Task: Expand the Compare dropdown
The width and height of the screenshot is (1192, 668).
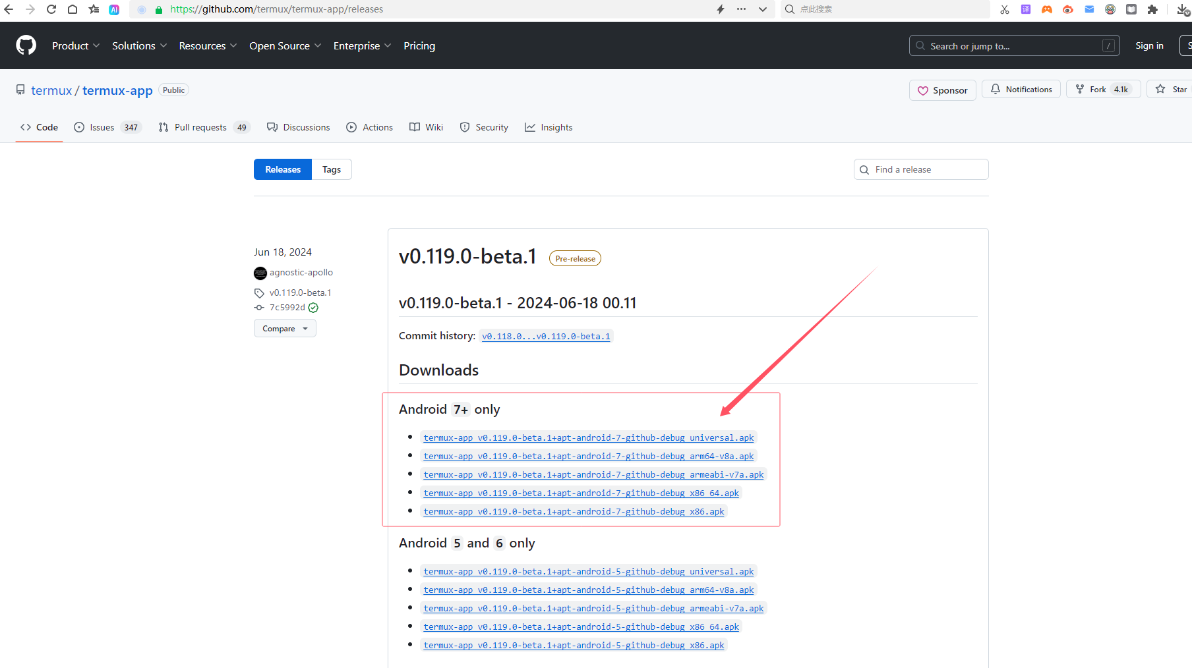Action: (285, 328)
